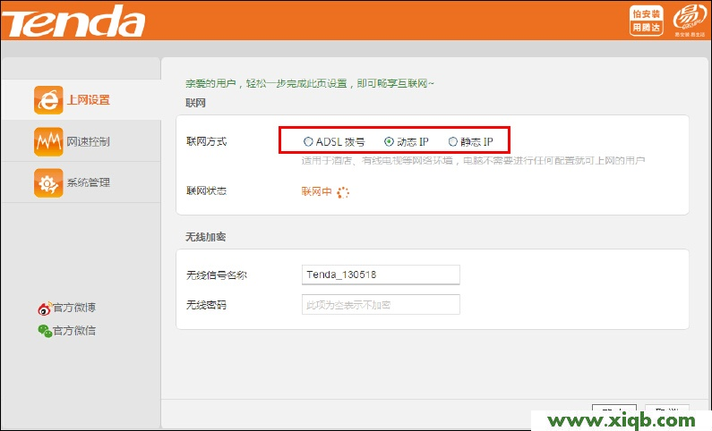
Task: Click the 怡安装 用腾达 badge icon
Action: [x=647, y=21]
